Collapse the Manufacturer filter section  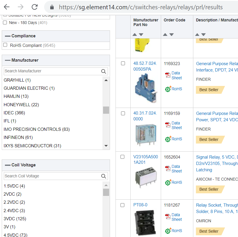tap(8, 60)
